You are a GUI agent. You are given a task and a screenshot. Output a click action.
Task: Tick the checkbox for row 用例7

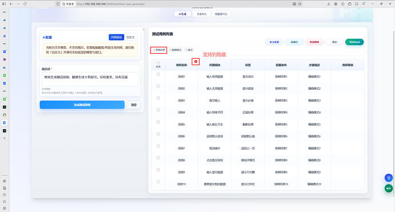[158, 146]
